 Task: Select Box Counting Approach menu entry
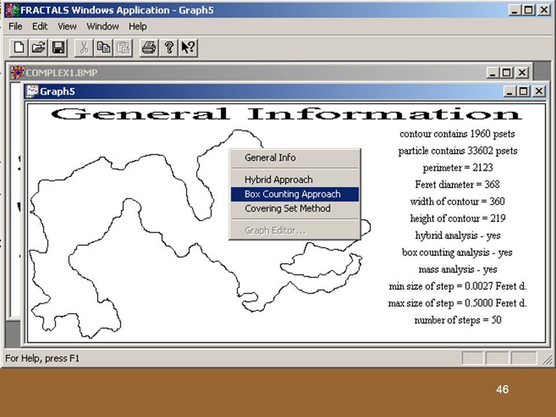295,195
